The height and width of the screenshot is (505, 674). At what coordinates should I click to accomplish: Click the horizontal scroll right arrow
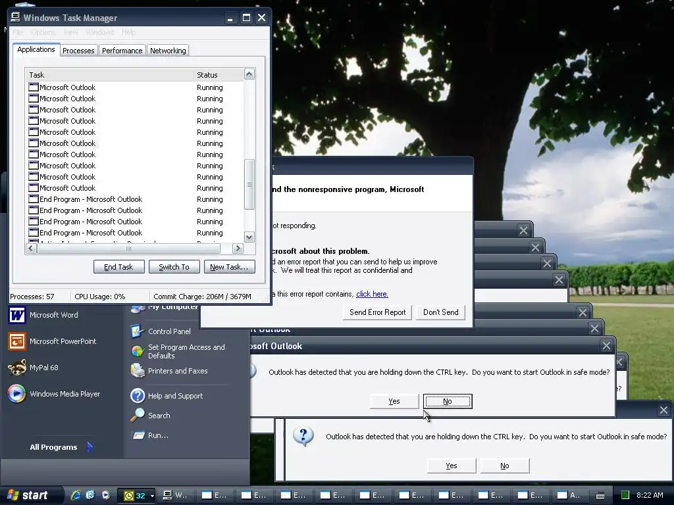tap(237, 248)
